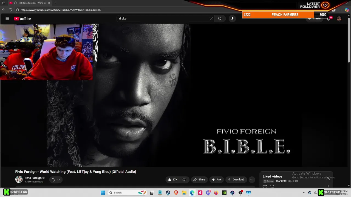Image resolution: width=351 pixels, height=197 pixels.
Task: Download the video
Action: point(236,179)
